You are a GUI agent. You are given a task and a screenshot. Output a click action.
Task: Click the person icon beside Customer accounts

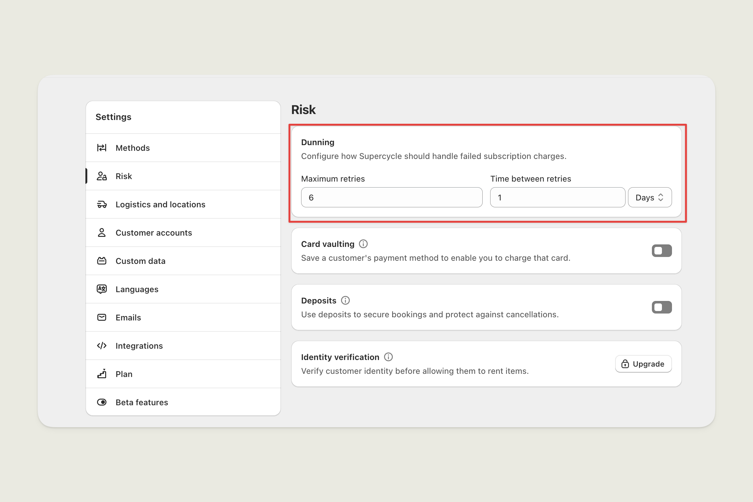click(x=101, y=232)
